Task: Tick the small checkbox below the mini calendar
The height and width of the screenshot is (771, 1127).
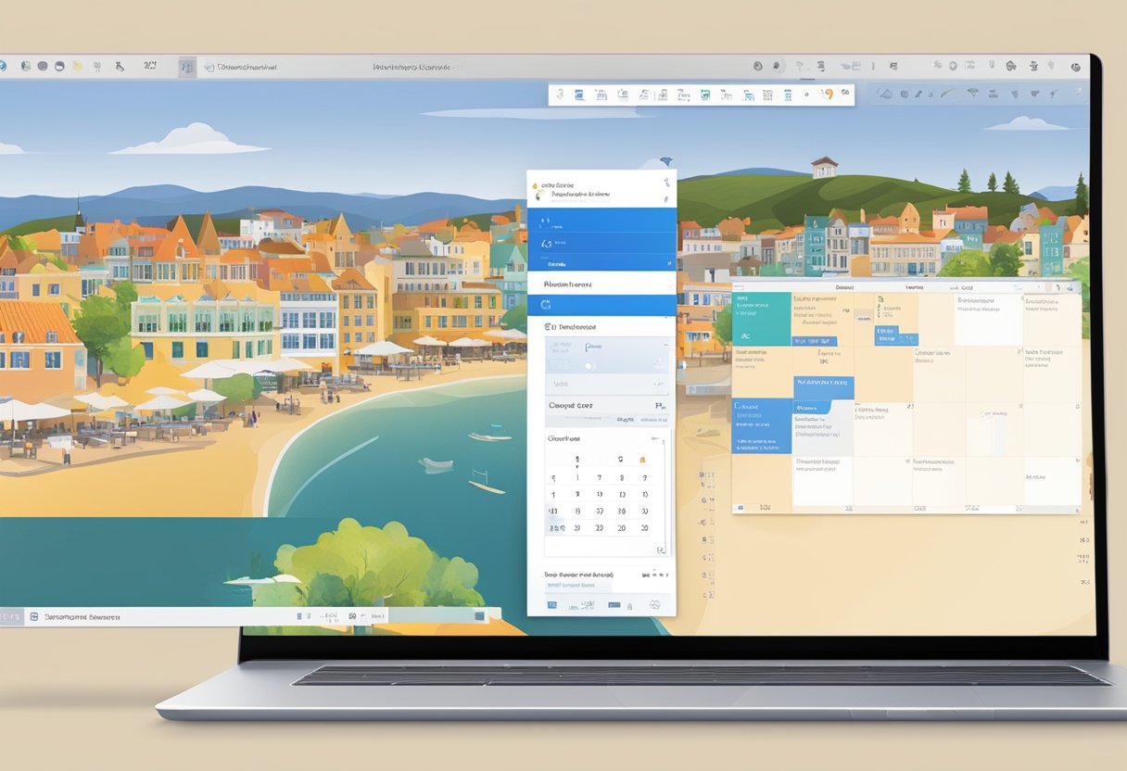Action: [x=660, y=550]
